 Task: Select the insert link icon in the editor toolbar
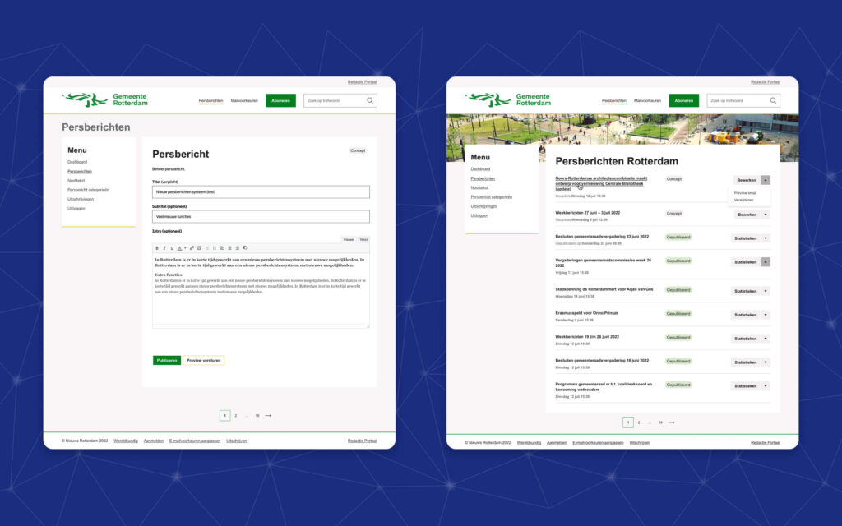coord(192,247)
